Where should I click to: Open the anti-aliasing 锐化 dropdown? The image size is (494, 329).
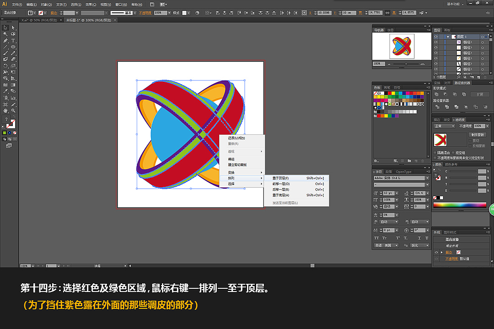click(419, 245)
